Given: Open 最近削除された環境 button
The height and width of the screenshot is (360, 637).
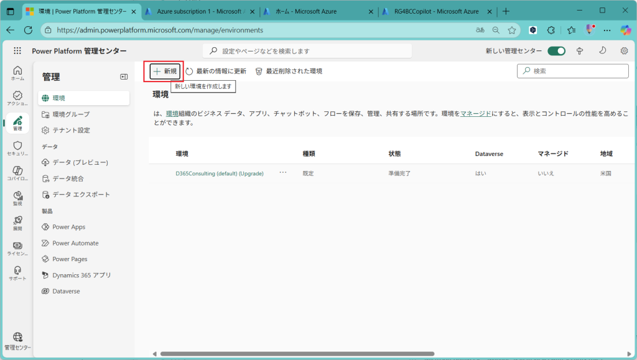Looking at the screenshot, I should click(289, 72).
